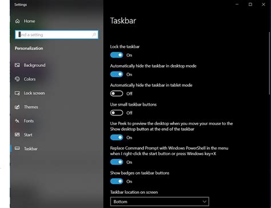Click the Home icon in sidebar
The image size is (271, 208).
(17, 21)
